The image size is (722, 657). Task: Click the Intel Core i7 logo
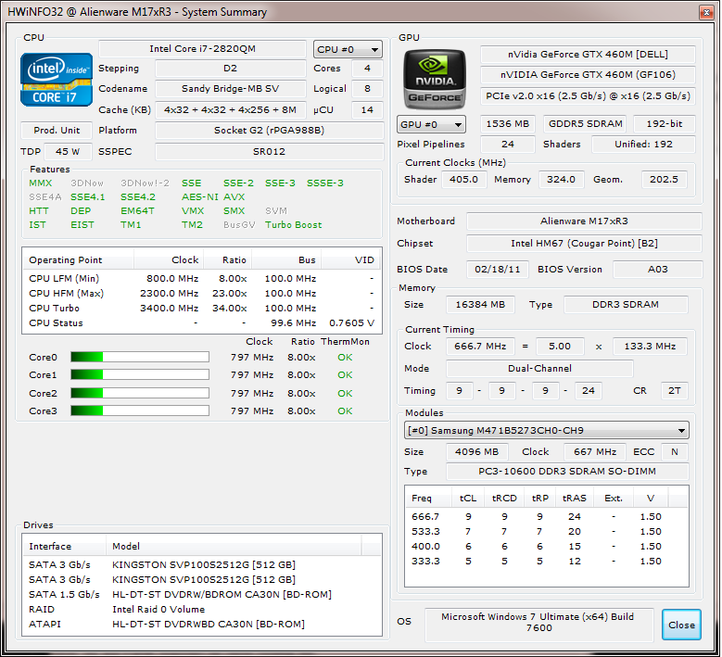click(57, 80)
